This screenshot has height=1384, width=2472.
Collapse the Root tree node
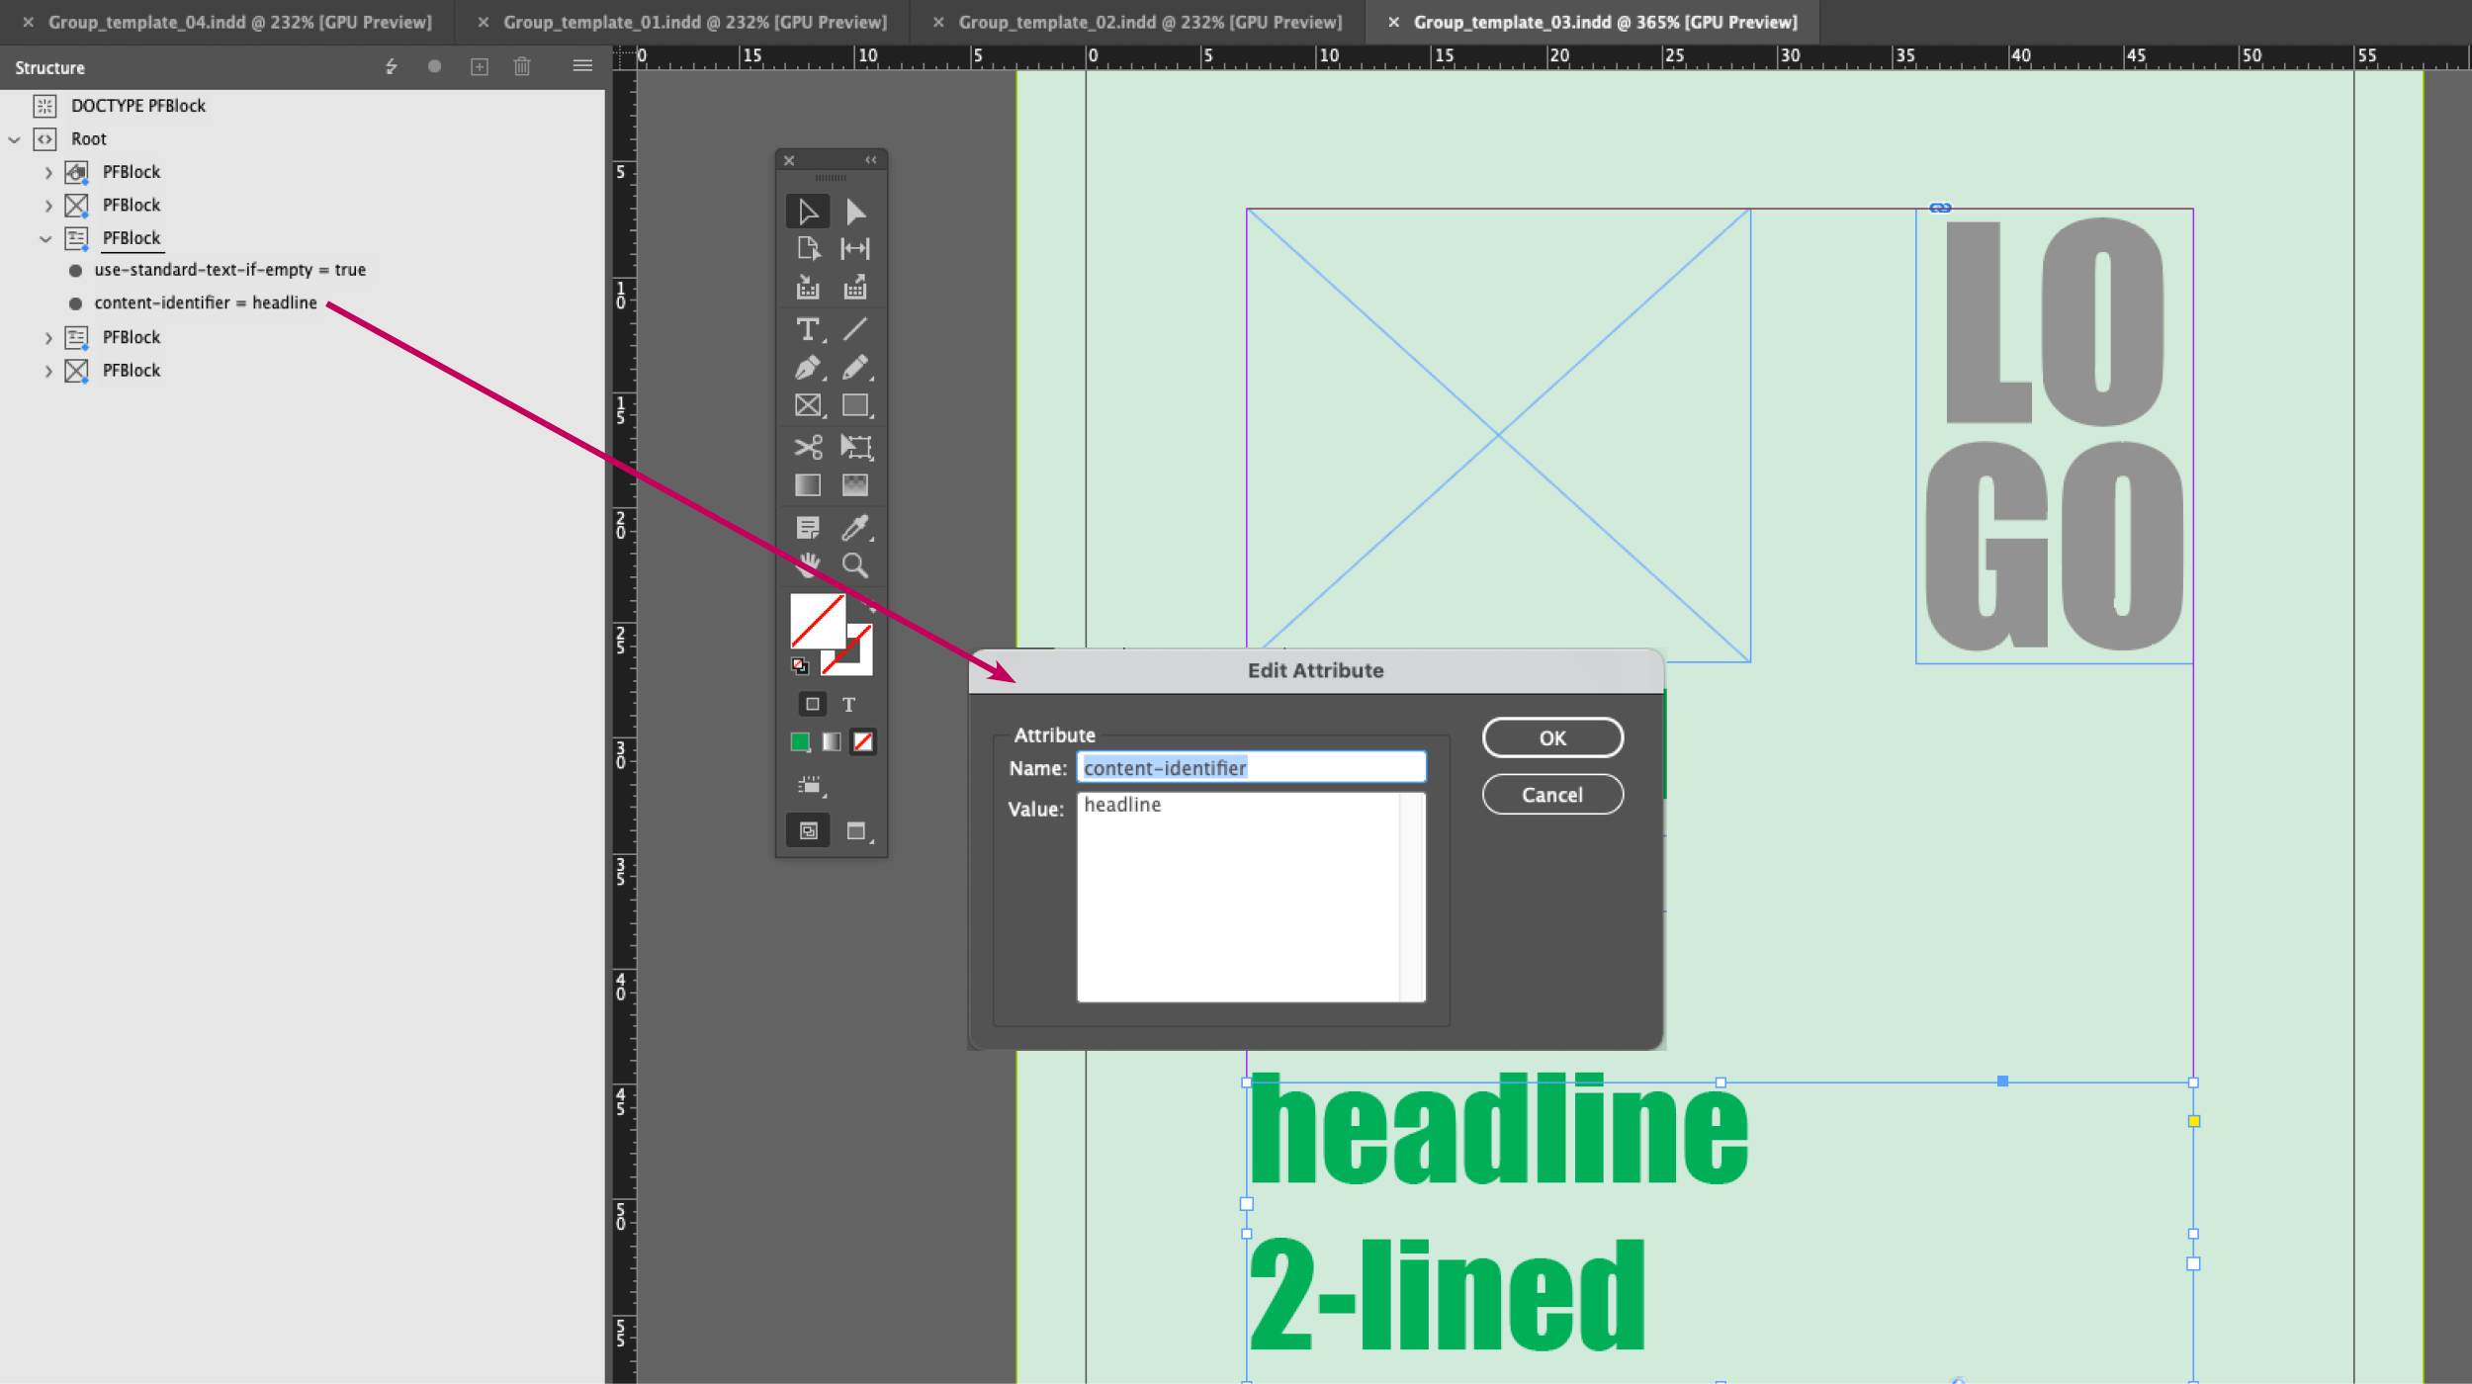pyautogui.click(x=14, y=139)
